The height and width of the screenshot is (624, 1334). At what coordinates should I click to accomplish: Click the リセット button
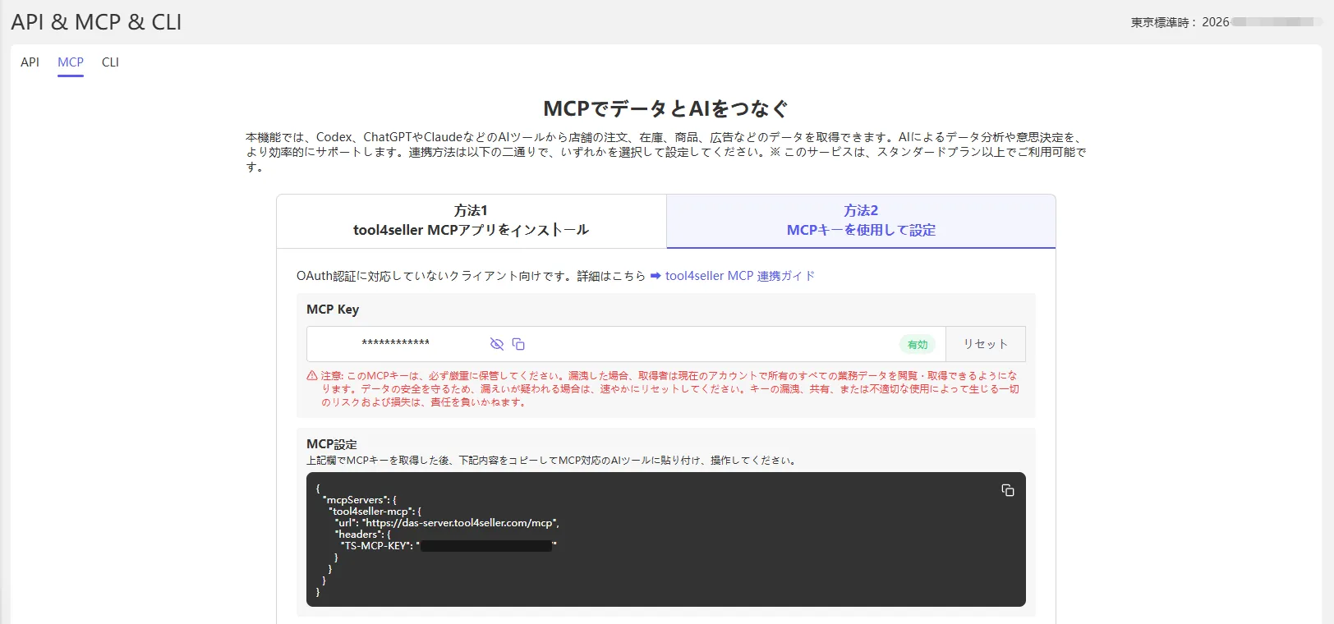[x=985, y=344]
